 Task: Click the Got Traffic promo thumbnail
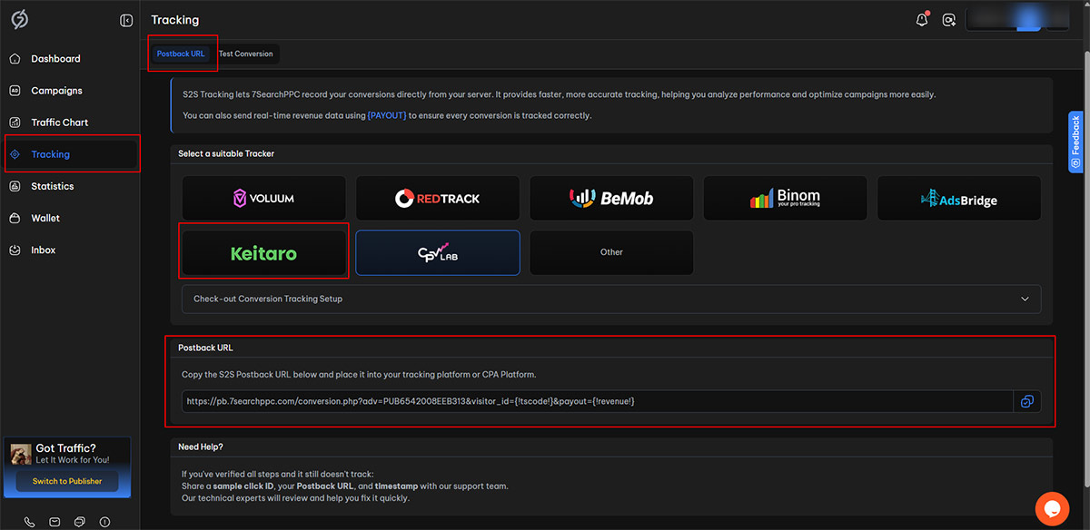(19, 453)
